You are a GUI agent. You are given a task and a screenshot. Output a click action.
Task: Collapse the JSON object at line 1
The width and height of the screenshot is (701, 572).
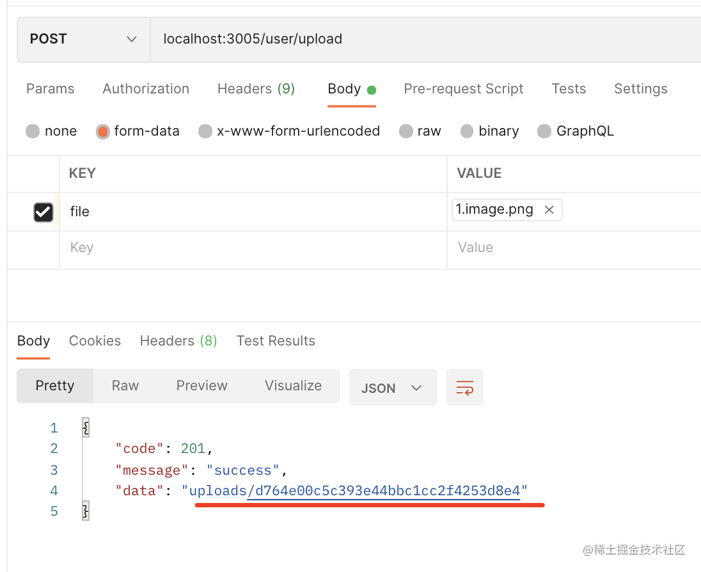[86, 428]
